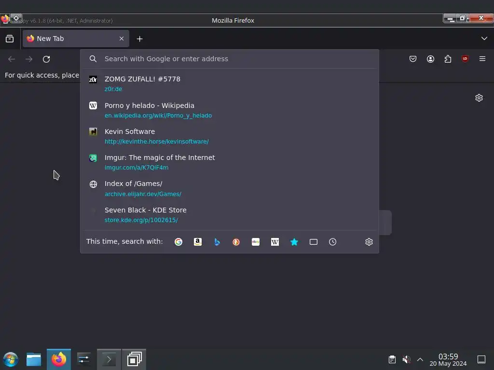Open Imgur: The magic of the Internet
Screen dimensions: 494x370
point(230,162)
